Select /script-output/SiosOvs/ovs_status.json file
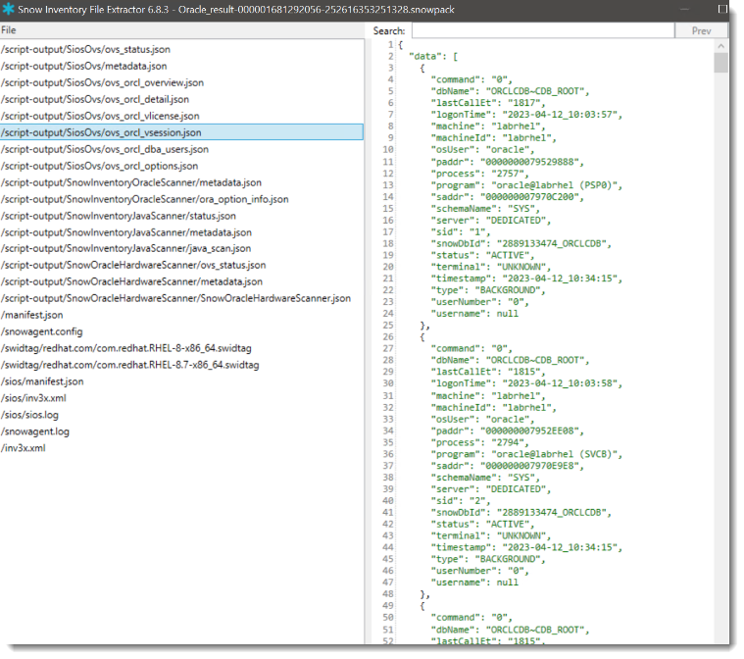Image resolution: width=744 pixels, height=659 pixels. click(86, 49)
